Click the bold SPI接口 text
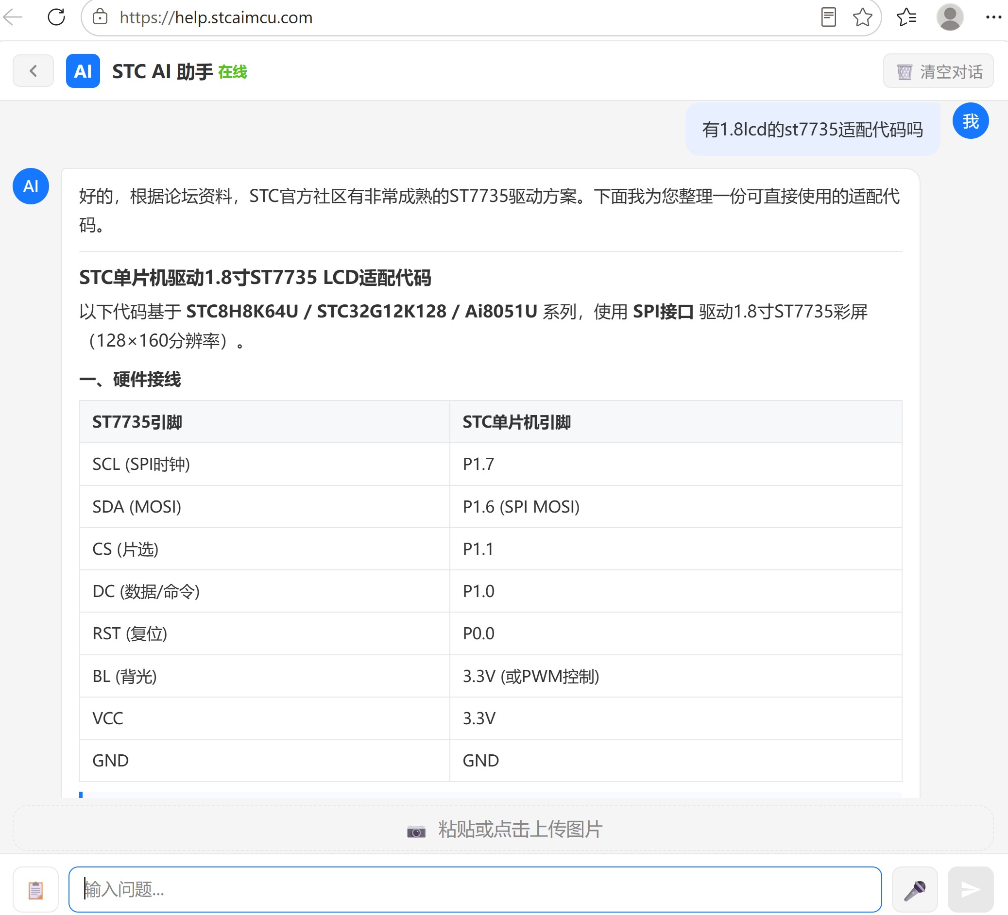The image size is (1008, 915). (663, 311)
